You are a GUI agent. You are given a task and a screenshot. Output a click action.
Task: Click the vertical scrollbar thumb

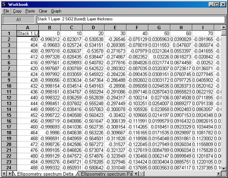(x=224, y=33)
